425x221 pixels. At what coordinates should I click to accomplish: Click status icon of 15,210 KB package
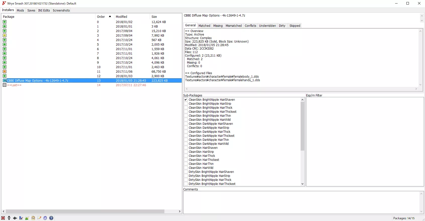click(5, 31)
